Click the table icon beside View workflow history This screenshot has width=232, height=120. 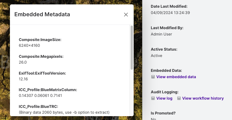coord(179,98)
